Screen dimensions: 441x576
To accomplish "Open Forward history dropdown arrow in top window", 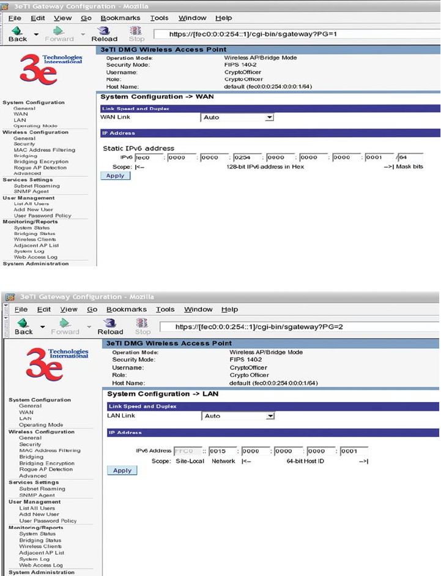I will coord(83,34).
